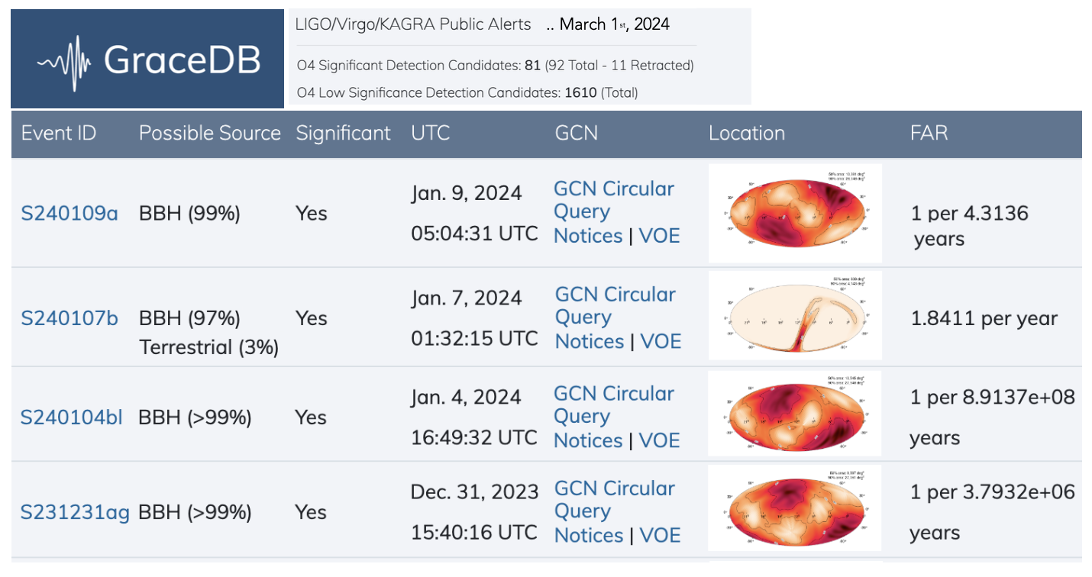The image size is (1092, 577).
Task: Open VOE link for S240107b
Action: tap(661, 341)
